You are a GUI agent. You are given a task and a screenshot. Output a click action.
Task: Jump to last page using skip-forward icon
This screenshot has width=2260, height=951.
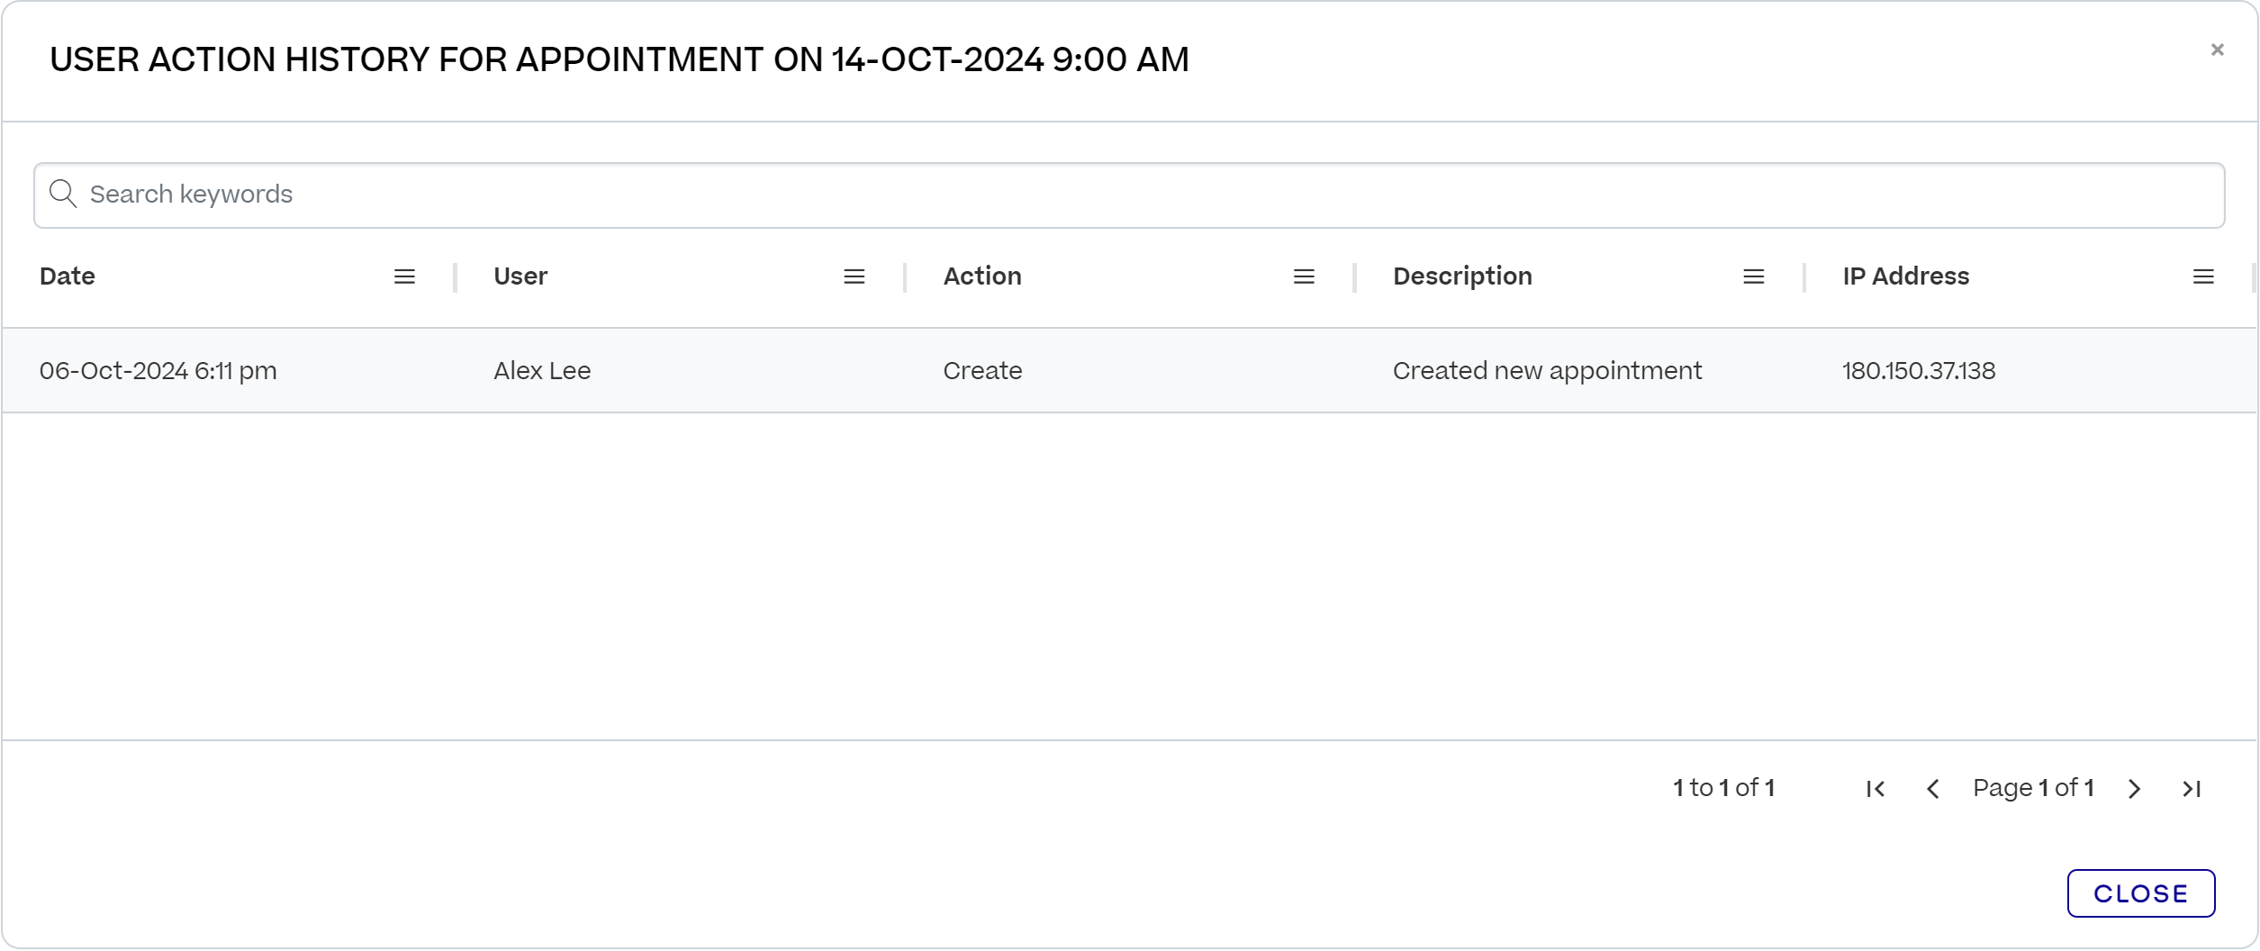2192,788
